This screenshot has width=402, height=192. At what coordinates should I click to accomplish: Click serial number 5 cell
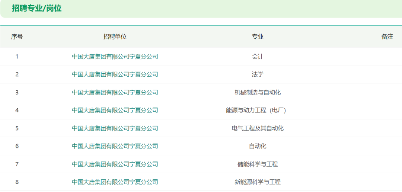click(x=17, y=128)
